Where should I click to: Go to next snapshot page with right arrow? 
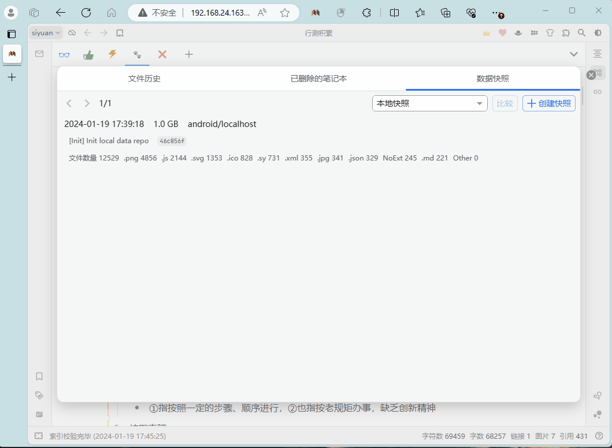pyautogui.click(x=87, y=103)
